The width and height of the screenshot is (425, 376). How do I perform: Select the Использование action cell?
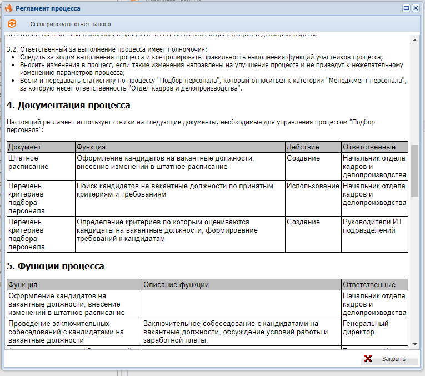click(x=313, y=186)
